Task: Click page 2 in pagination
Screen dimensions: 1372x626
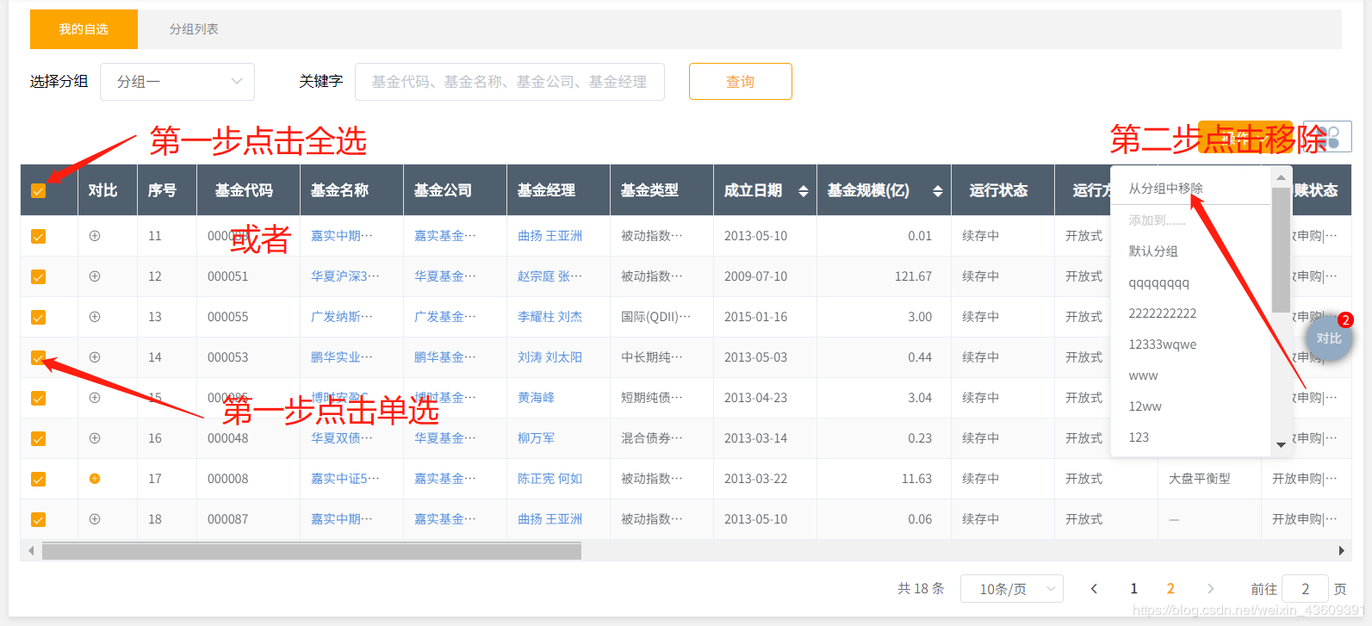Action: pyautogui.click(x=1170, y=589)
